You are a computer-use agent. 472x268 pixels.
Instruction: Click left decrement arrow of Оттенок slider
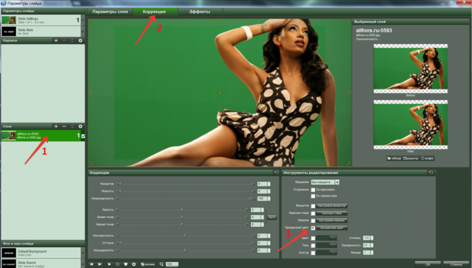[117, 243]
